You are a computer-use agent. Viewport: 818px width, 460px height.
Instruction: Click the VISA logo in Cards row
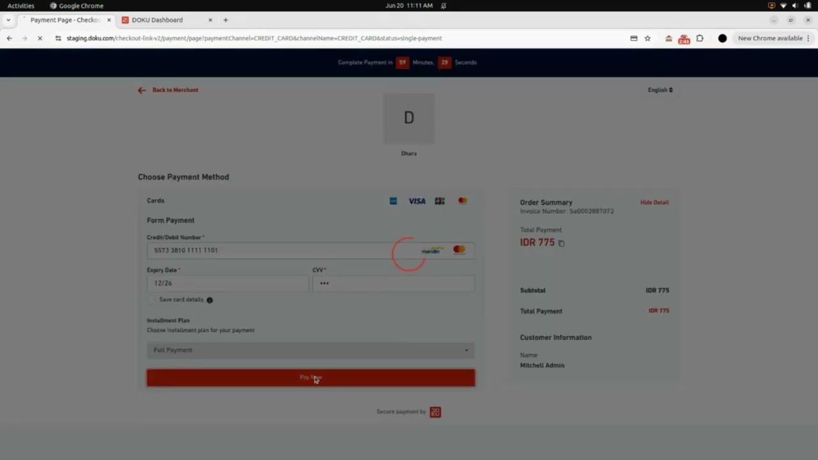(x=417, y=201)
